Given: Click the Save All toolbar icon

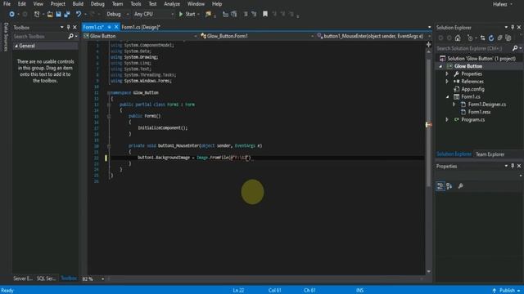Looking at the screenshot, I should point(67,14).
